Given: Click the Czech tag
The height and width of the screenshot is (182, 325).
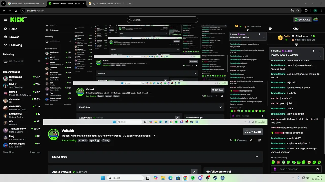Looking at the screenshot, I should pyautogui.click(x=83, y=140).
